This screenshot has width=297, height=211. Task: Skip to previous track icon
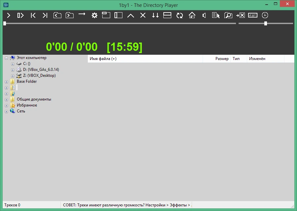pyautogui.click(x=33, y=15)
